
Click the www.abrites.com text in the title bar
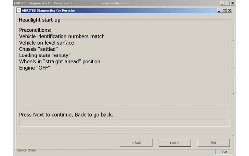coord(116,3)
